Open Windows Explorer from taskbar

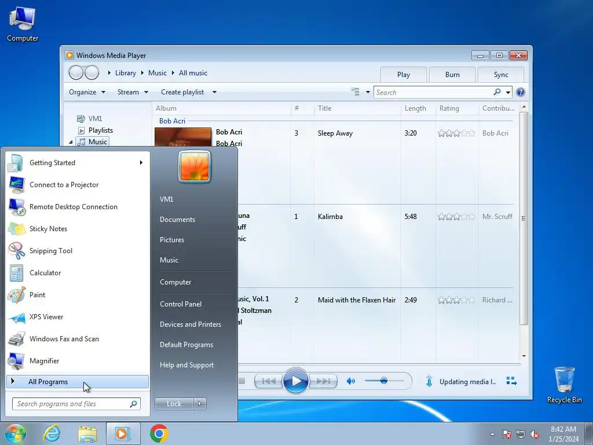[x=87, y=433]
